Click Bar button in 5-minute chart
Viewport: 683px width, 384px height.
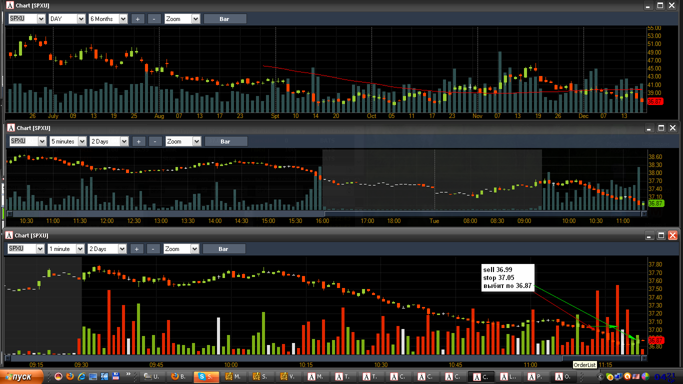pyautogui.click(x=225, y=141)
